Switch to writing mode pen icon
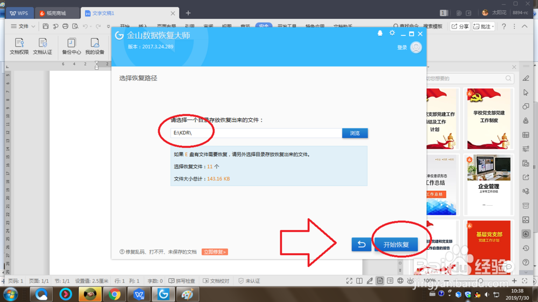Viewport: 538px width, 302px height. [370, 281]
